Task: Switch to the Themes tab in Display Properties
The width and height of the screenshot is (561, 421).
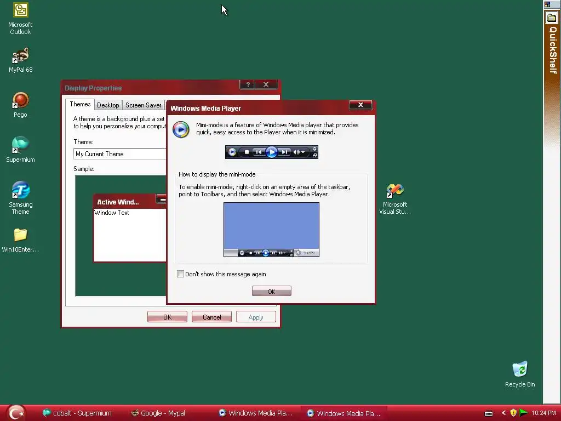Action: tap(80, 104)
